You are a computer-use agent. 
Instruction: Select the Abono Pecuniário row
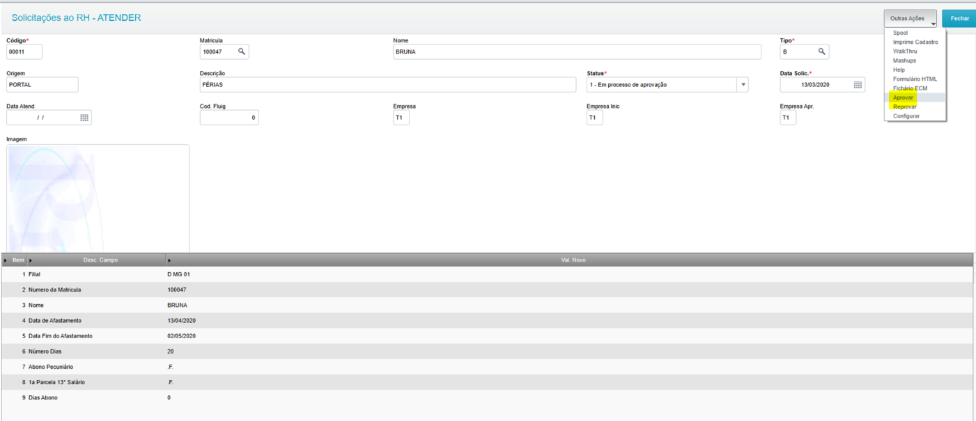tap(487, 367)
